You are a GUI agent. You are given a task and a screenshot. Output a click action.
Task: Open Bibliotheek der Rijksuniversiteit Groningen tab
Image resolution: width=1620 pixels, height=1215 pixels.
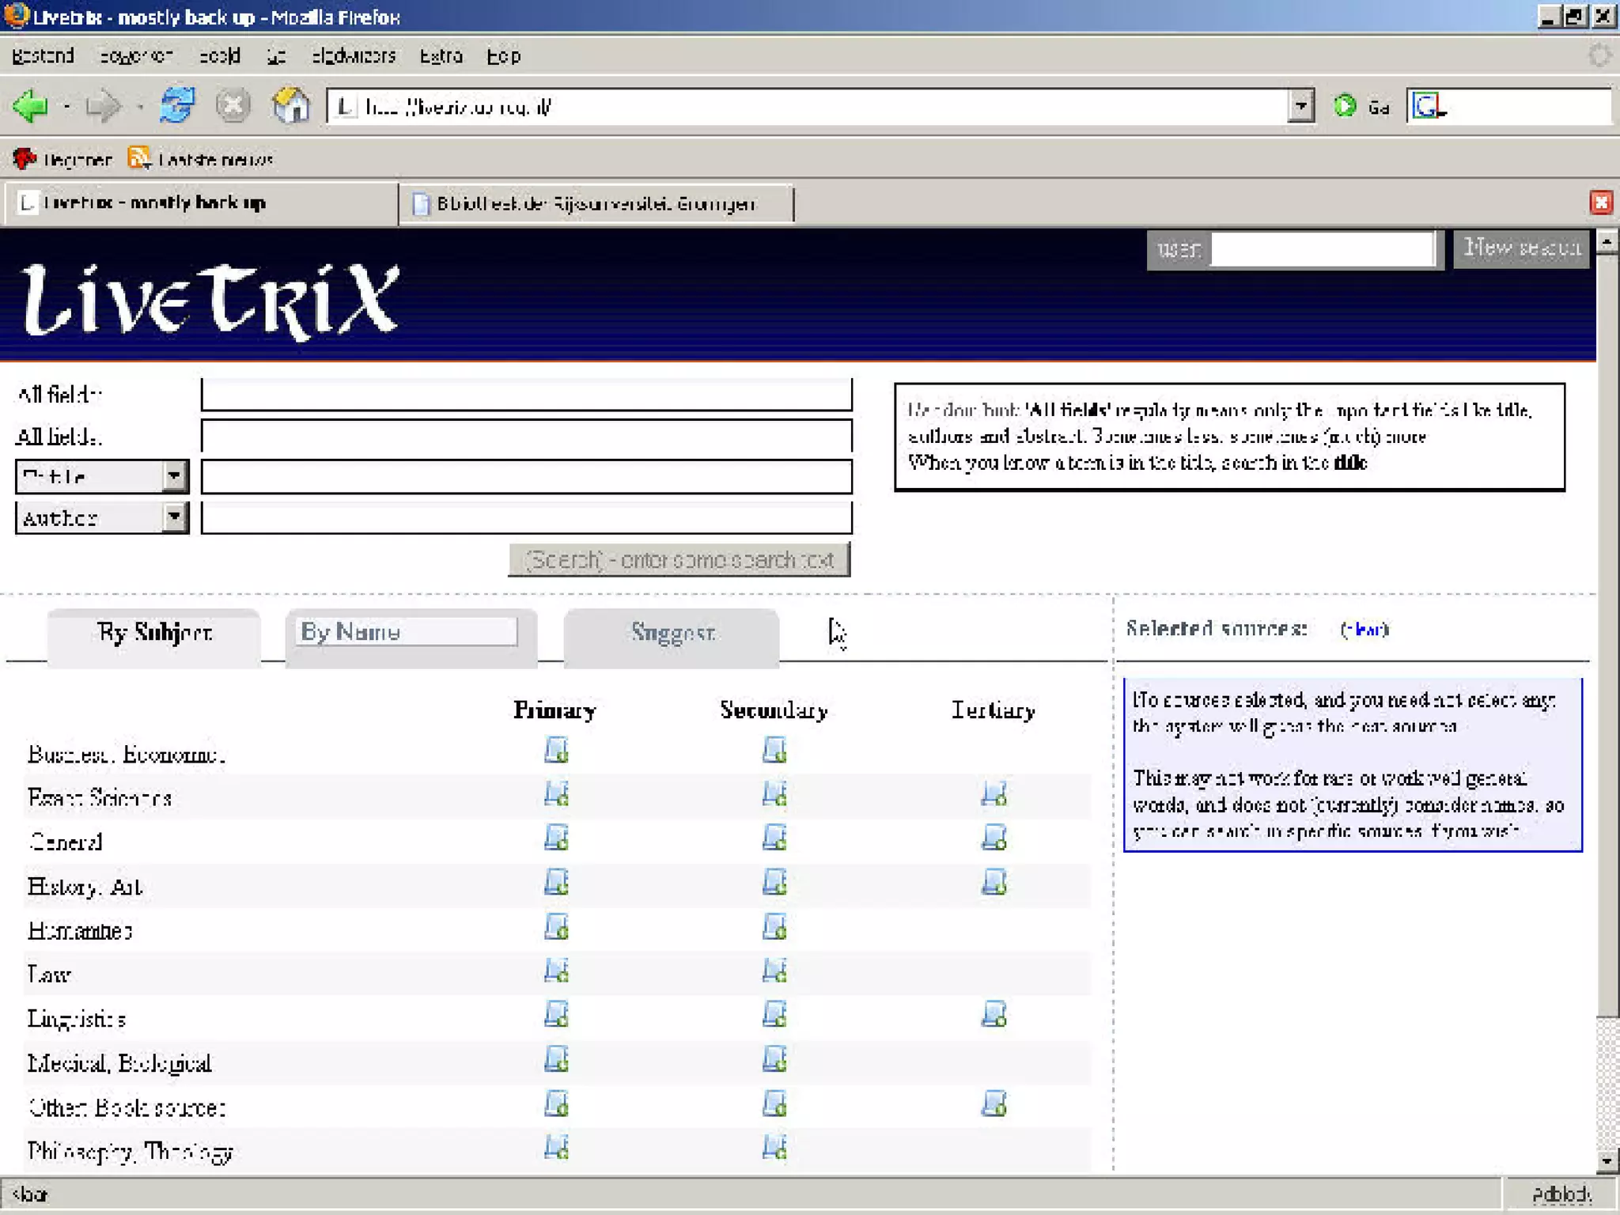tap(595, 204)
